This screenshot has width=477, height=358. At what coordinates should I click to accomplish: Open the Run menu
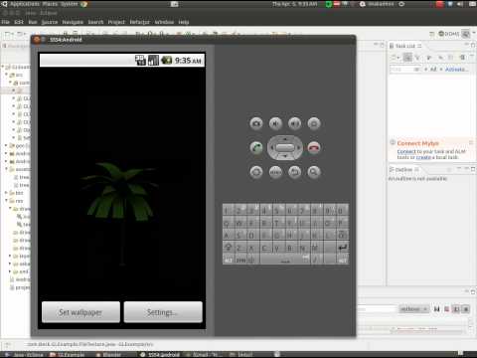(x=33, y=22)
